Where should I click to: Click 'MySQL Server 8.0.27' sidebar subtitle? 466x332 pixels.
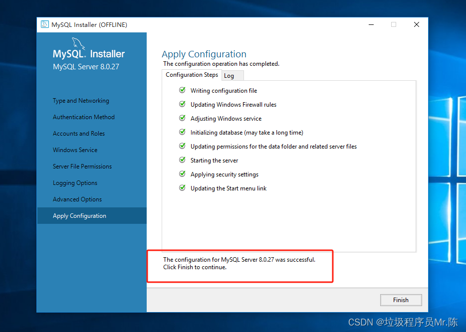tap(86, 66)
